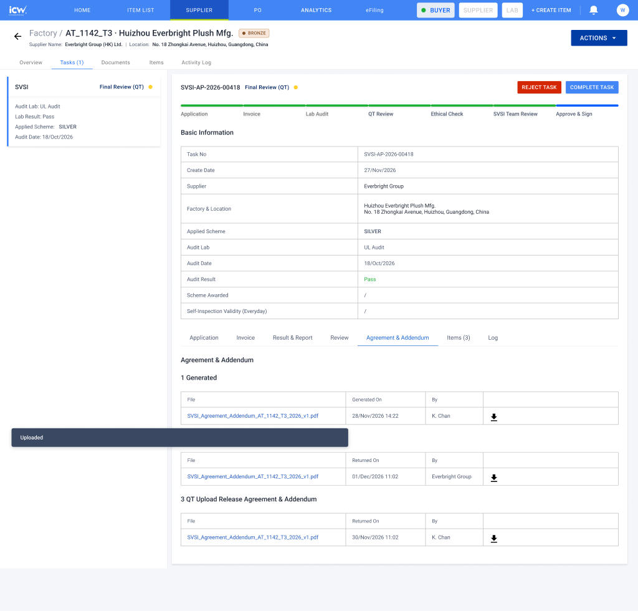Viewport: 638px width, 611px height.
Task: Click the Application progress step
Action: coord(194,114)
